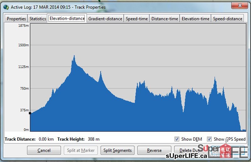Viewport: 251px width, 162px height.
Task: Click the 375m axis label
Action: pyautogui.click(x=24, y=110)
